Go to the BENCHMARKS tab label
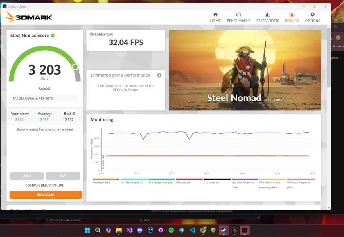Screen dimensions: 344x237 [x=238, y=21]
